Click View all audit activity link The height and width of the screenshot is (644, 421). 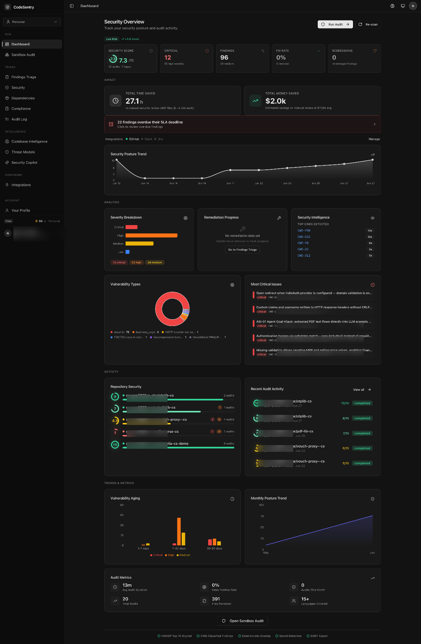click(362, 390)
